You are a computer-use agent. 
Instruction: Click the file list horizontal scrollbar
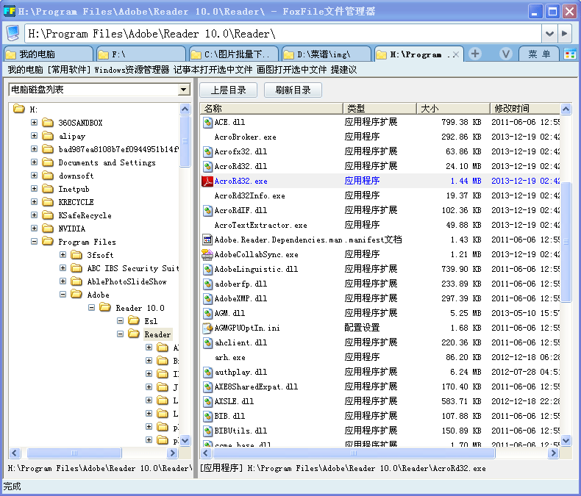[x=368, y=453]
